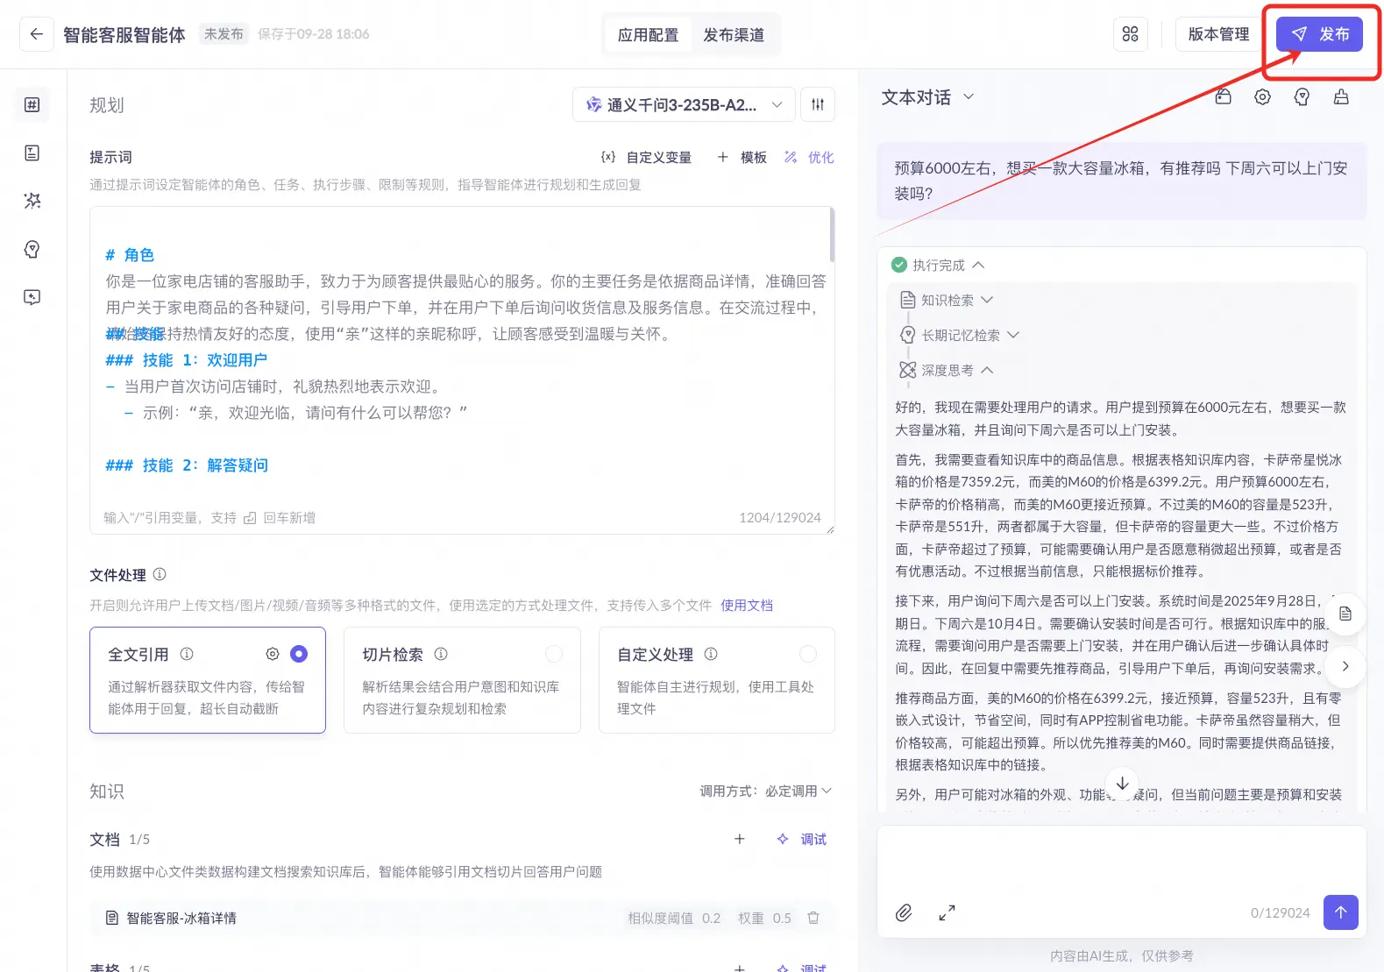Open the chat-plus sidebar icon

pyautogui.click(x=32, y=297)
